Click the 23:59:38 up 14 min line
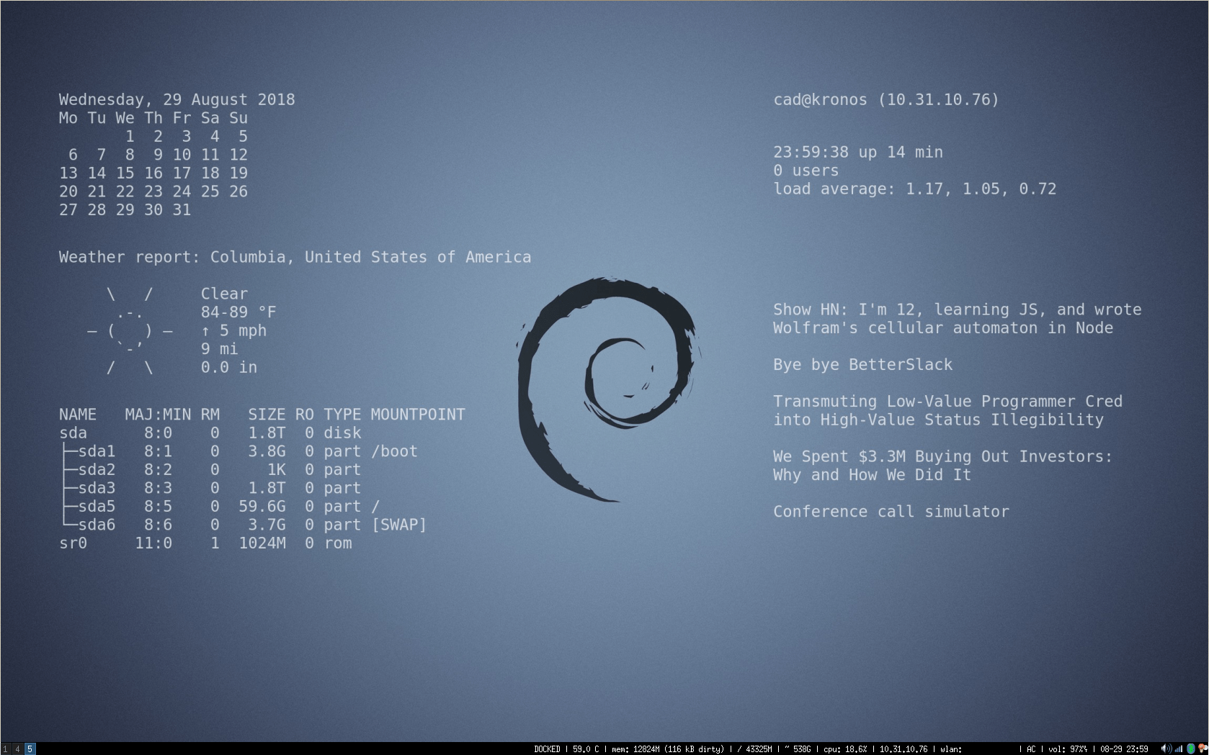 [858, 153]
